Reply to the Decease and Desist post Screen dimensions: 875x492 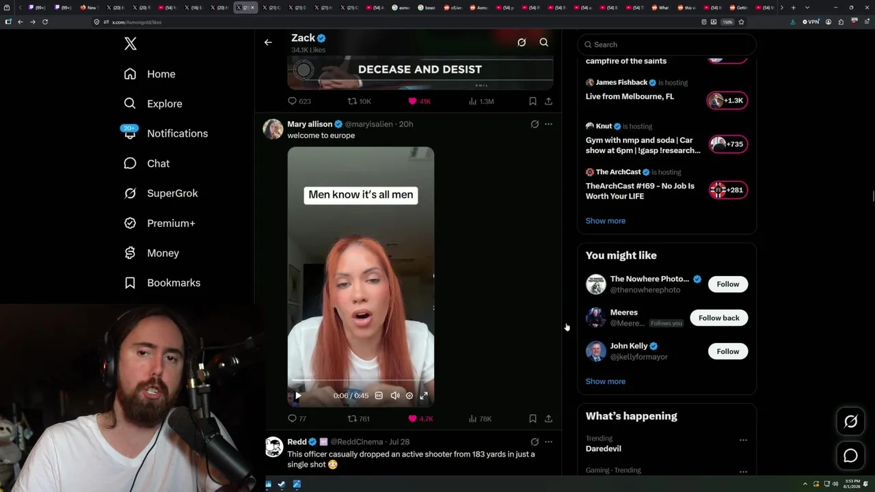click(x=299, y=101)
